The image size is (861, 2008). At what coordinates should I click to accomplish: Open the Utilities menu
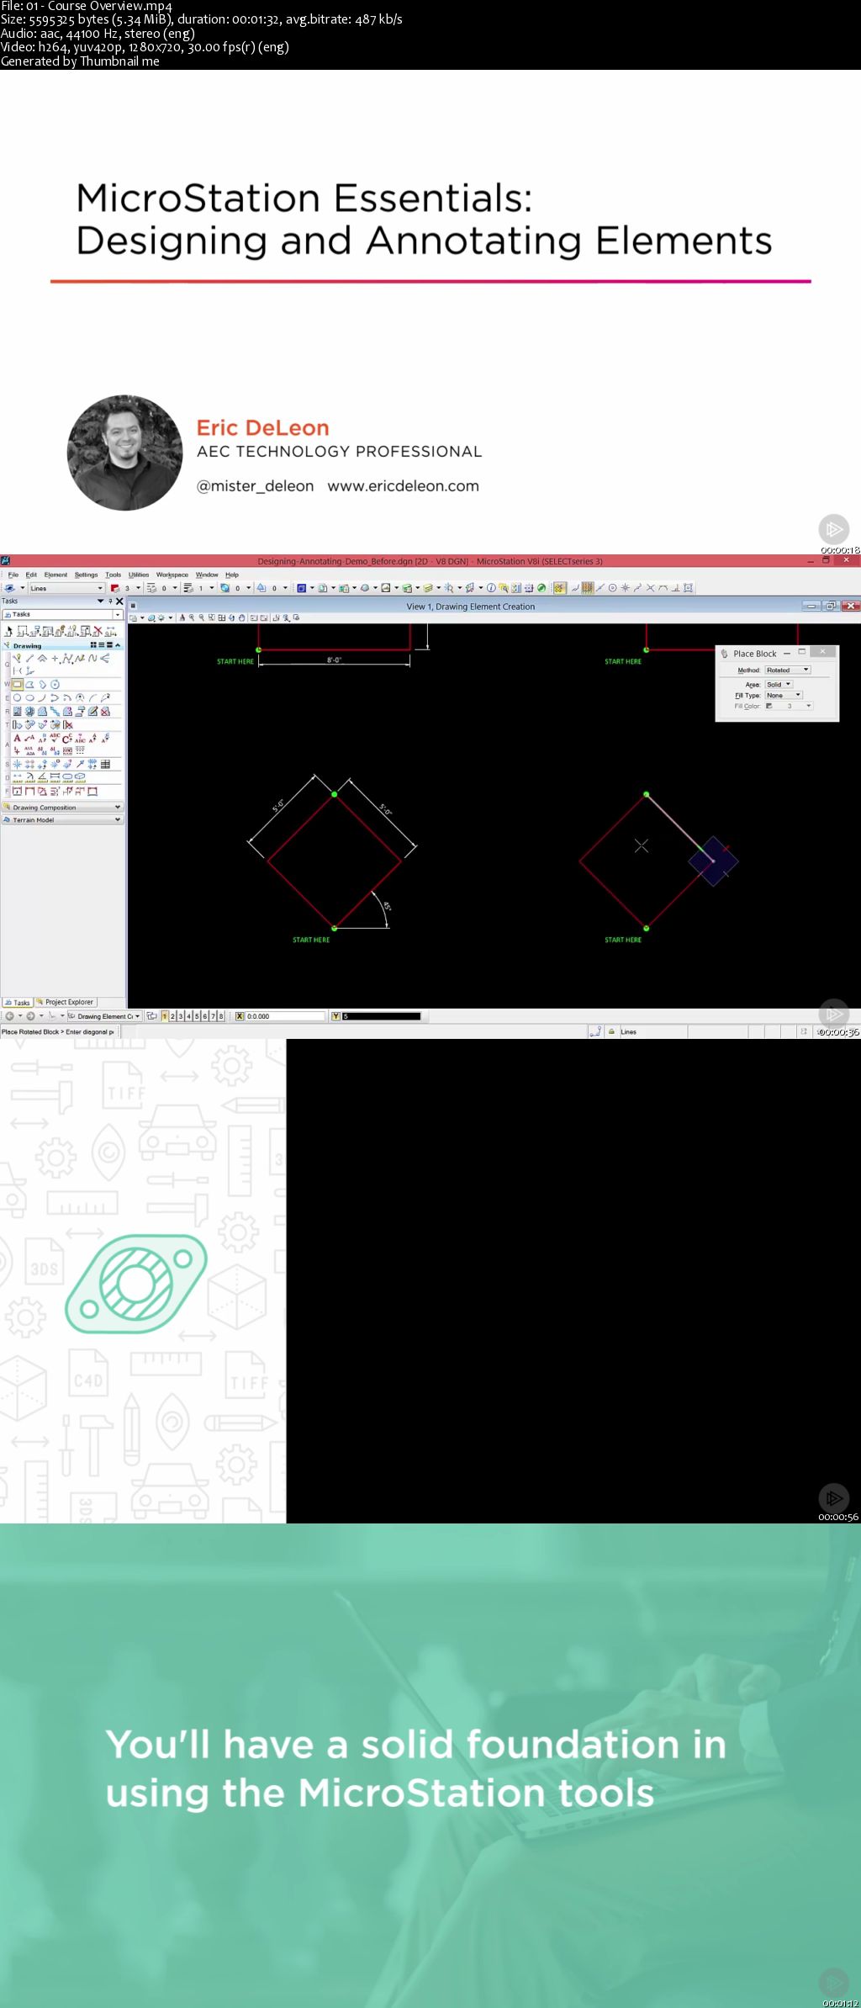pos(139,575)
